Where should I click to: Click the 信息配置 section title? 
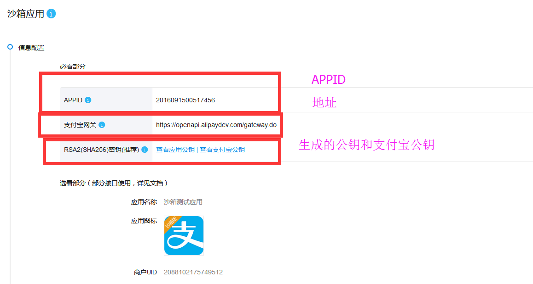(31, 48)
